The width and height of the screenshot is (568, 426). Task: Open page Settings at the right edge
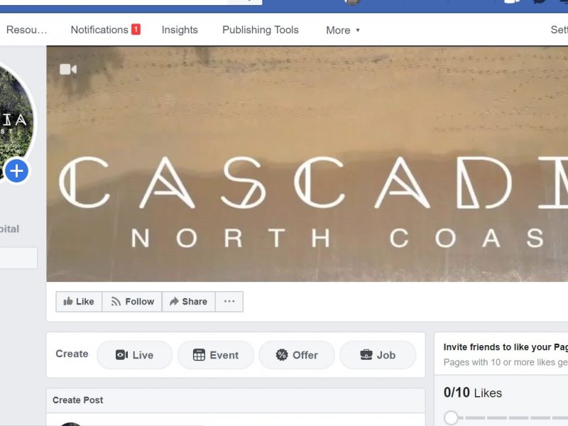coord(559,30)
